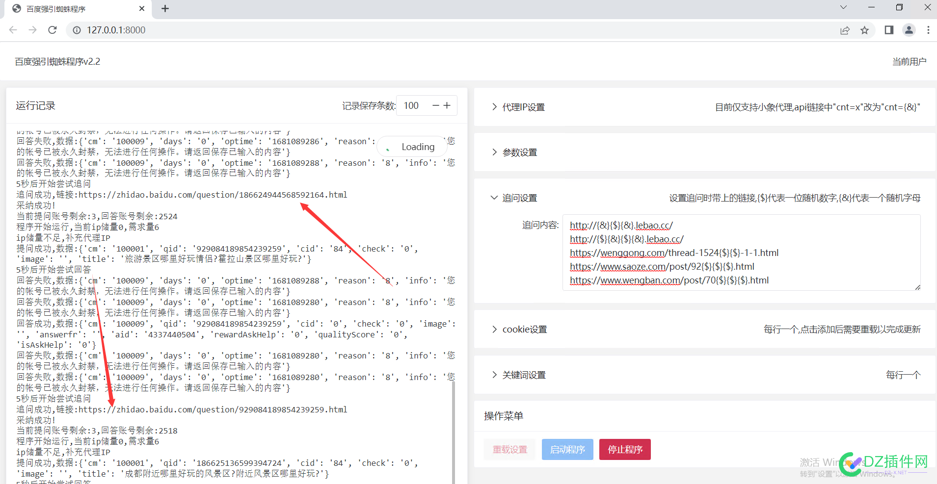This screenshot has width=937, height=484.
Task: Reload the page with the refresh icon
Action: point(53,30)
